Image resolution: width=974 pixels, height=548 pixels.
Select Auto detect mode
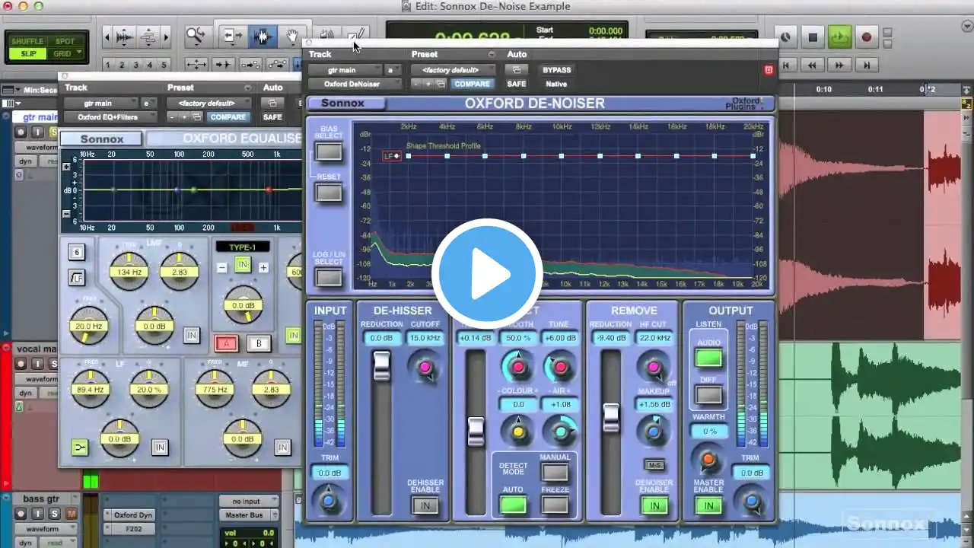pos(513,504)
